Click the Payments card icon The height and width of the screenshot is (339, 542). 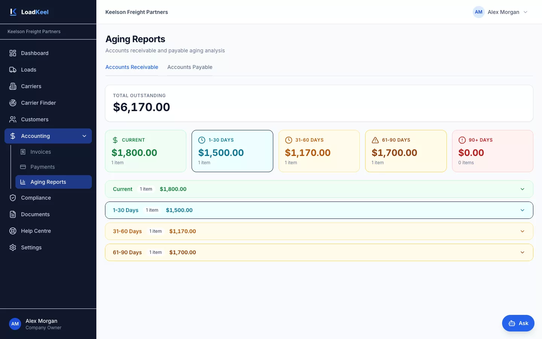(x=23, y=167)
